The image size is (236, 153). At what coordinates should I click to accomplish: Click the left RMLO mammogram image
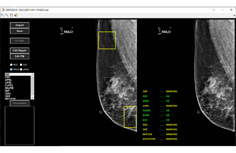point(116,76)
